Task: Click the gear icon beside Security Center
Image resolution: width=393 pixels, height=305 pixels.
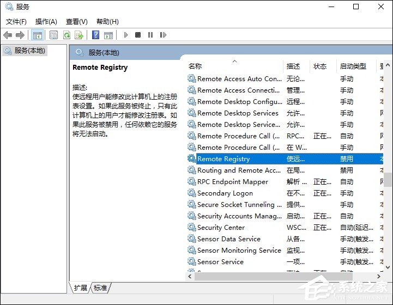Action: [192, 227]
